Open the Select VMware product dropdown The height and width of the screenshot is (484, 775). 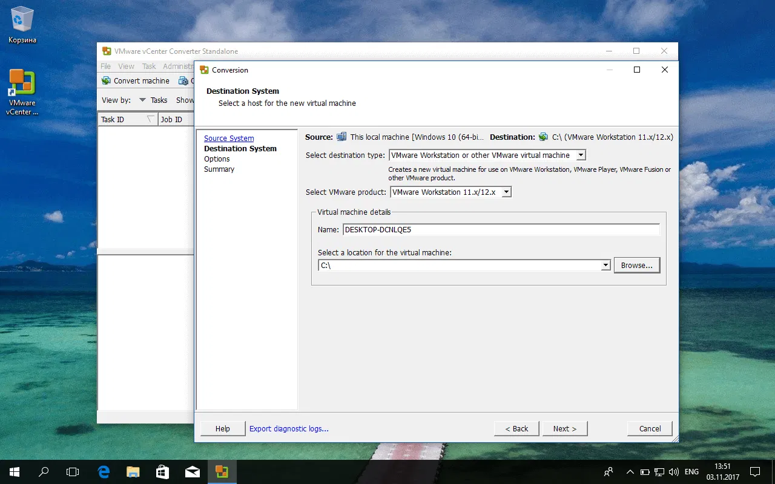click(x=506, y=192)
